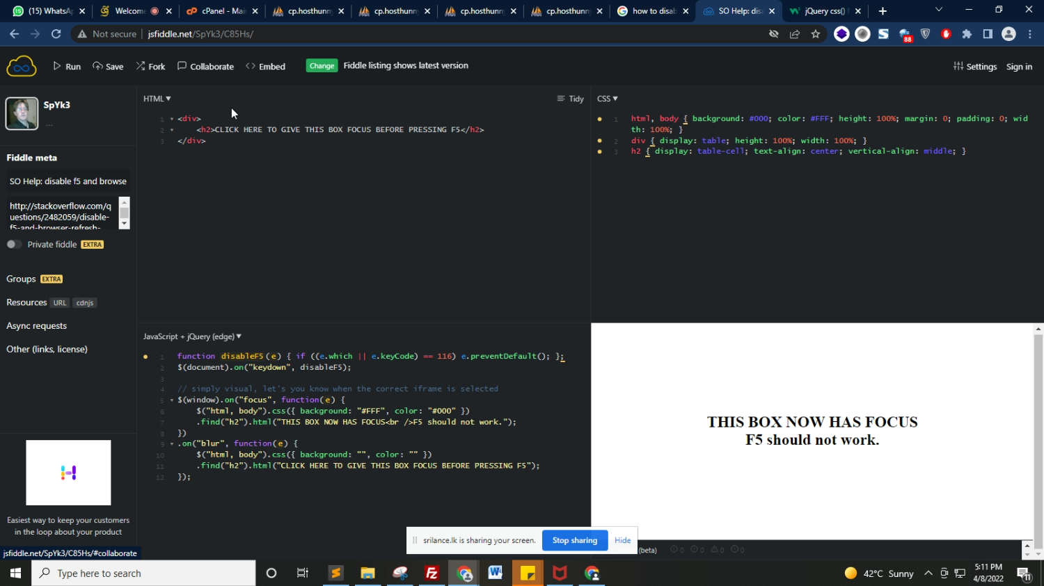Click the Sign in link
Screen dimensions: 1044x586
pos(1019,67)
